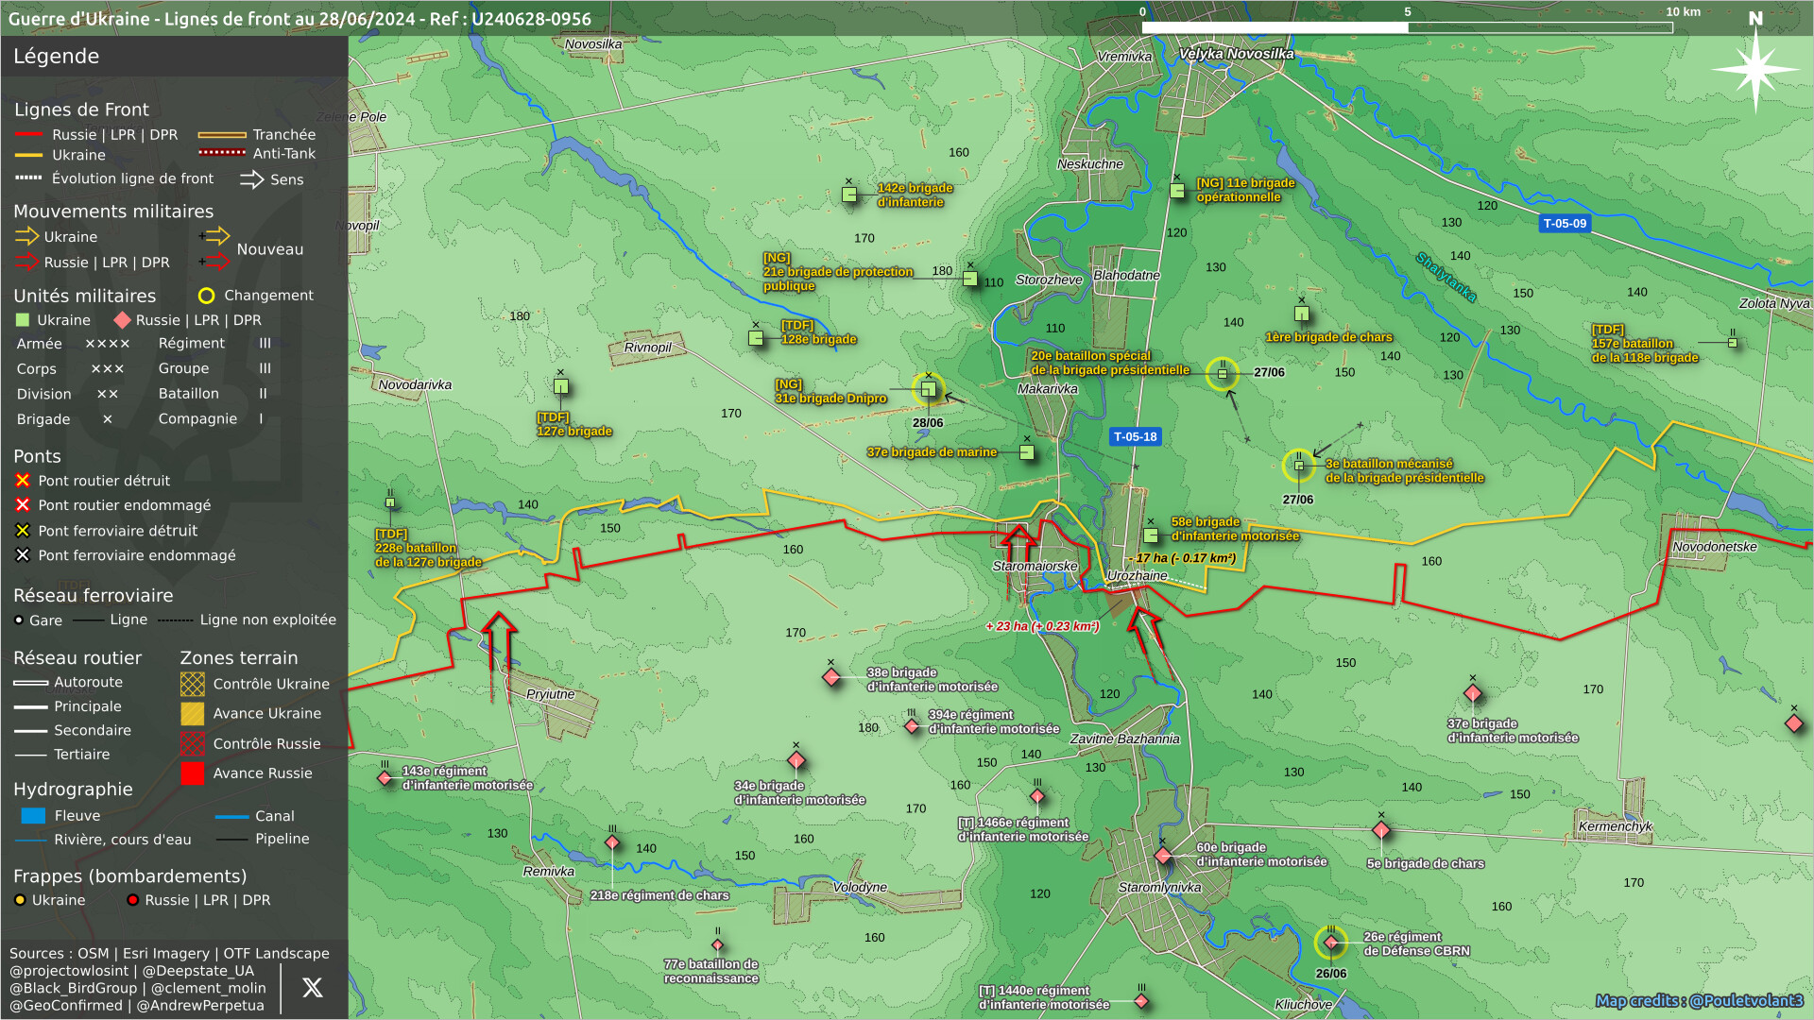Click the X (Twitter) logo icon

pos(312,988)
